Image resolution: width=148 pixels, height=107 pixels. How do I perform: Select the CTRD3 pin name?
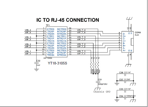(x=51, y=50)
